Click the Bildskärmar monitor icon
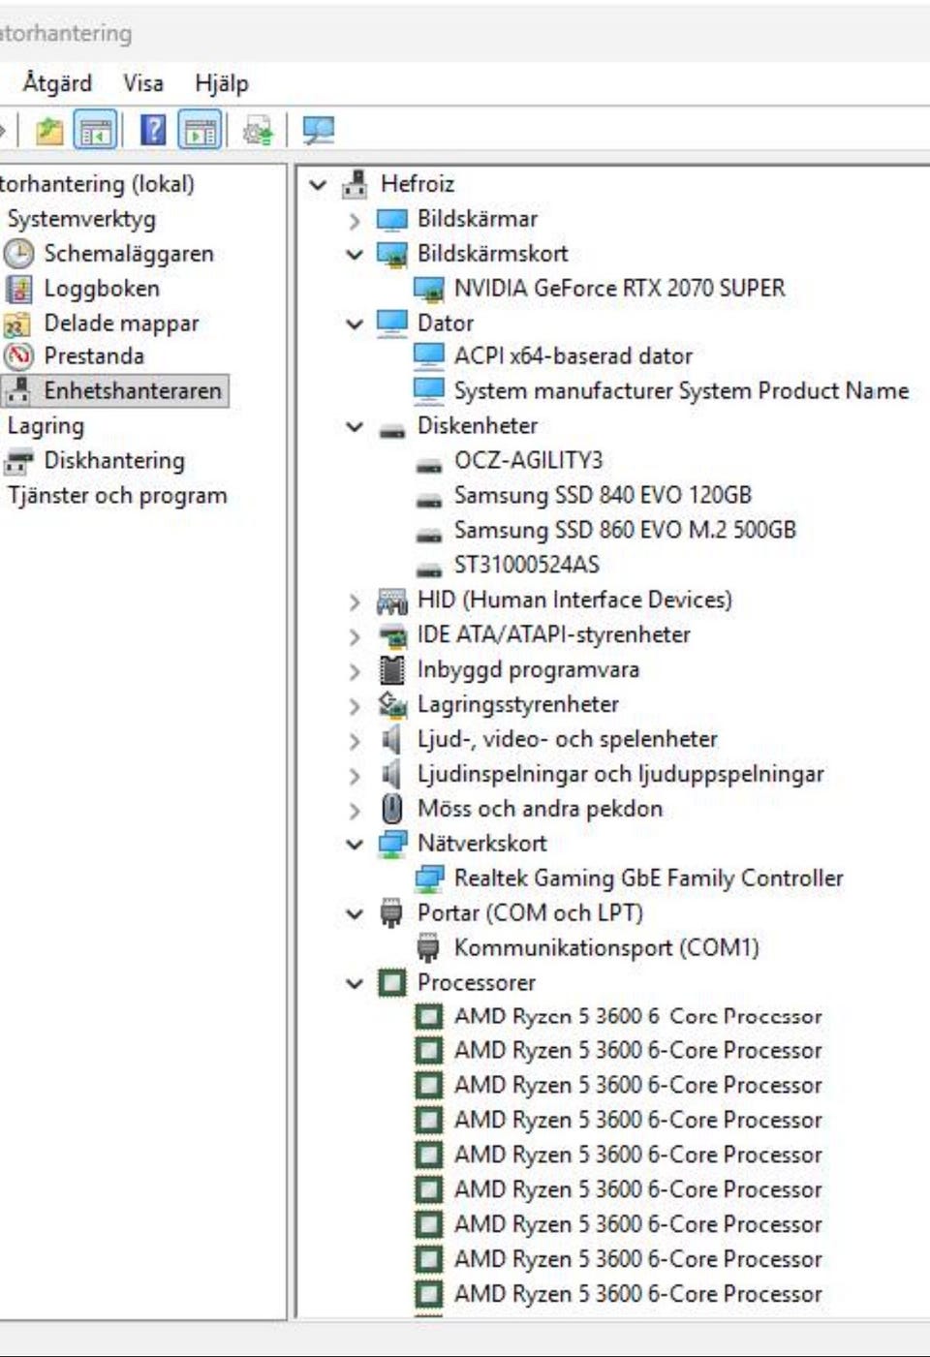 (391, 220)
